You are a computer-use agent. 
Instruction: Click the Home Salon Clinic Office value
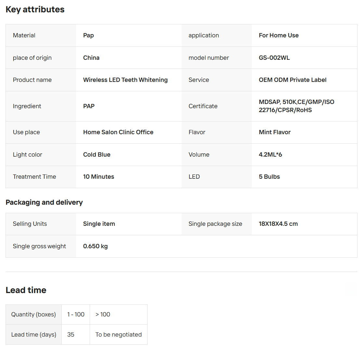point(118,132)
